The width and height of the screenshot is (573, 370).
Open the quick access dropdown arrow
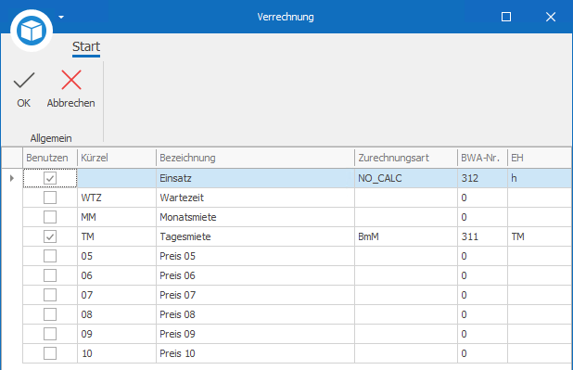61,17
